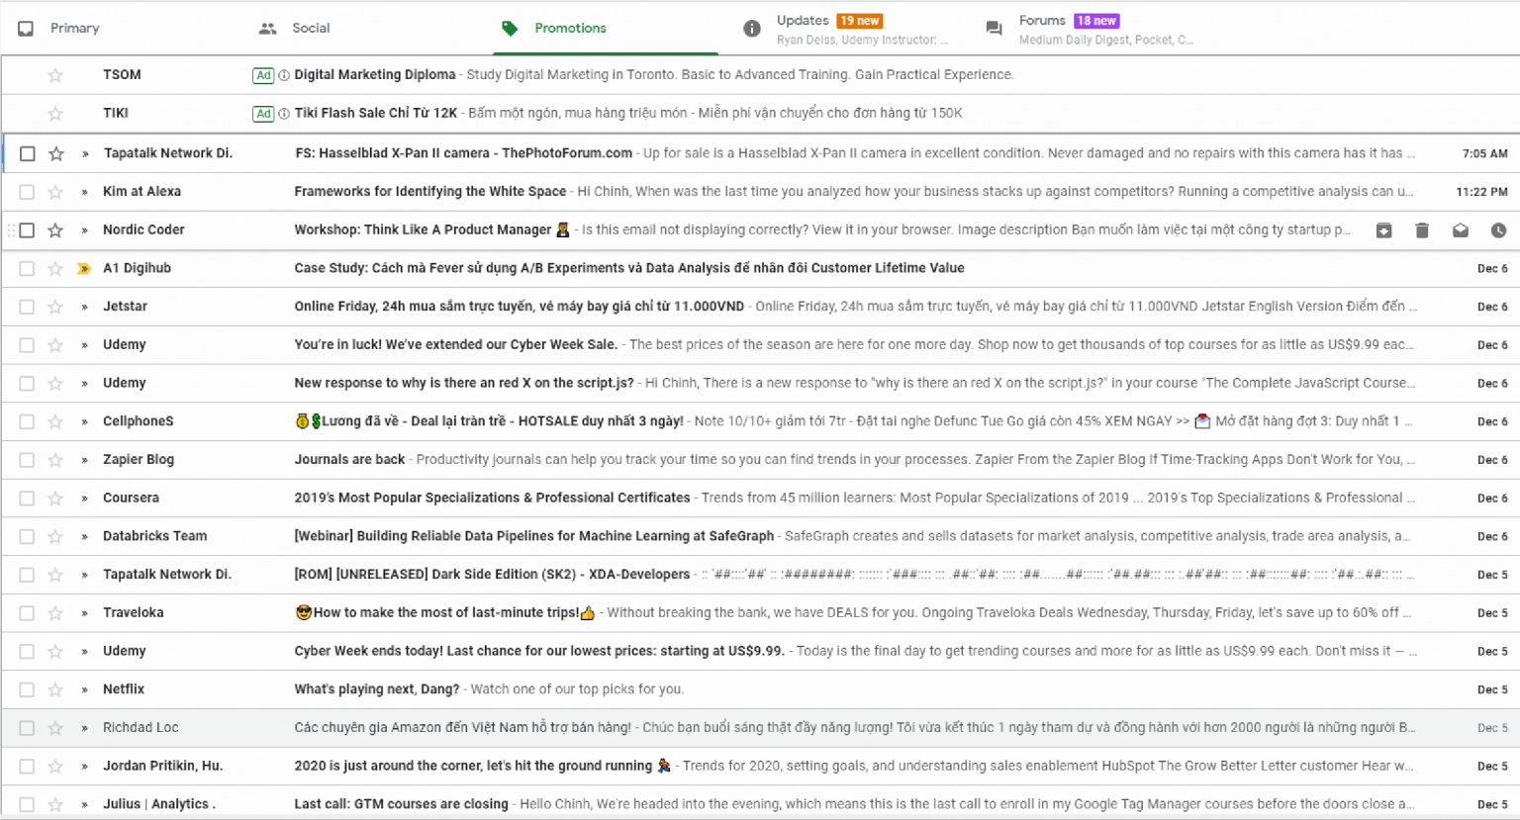Image resolution: width=1520 pixels, height=820 pixels.
Task: Open the Online Friday Jetstar email
Action: [760, 307]
